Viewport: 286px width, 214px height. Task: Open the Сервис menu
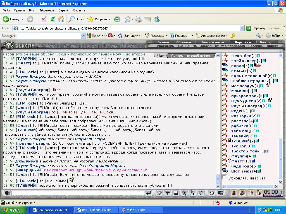pyautogui.click(x=63, y=10)
